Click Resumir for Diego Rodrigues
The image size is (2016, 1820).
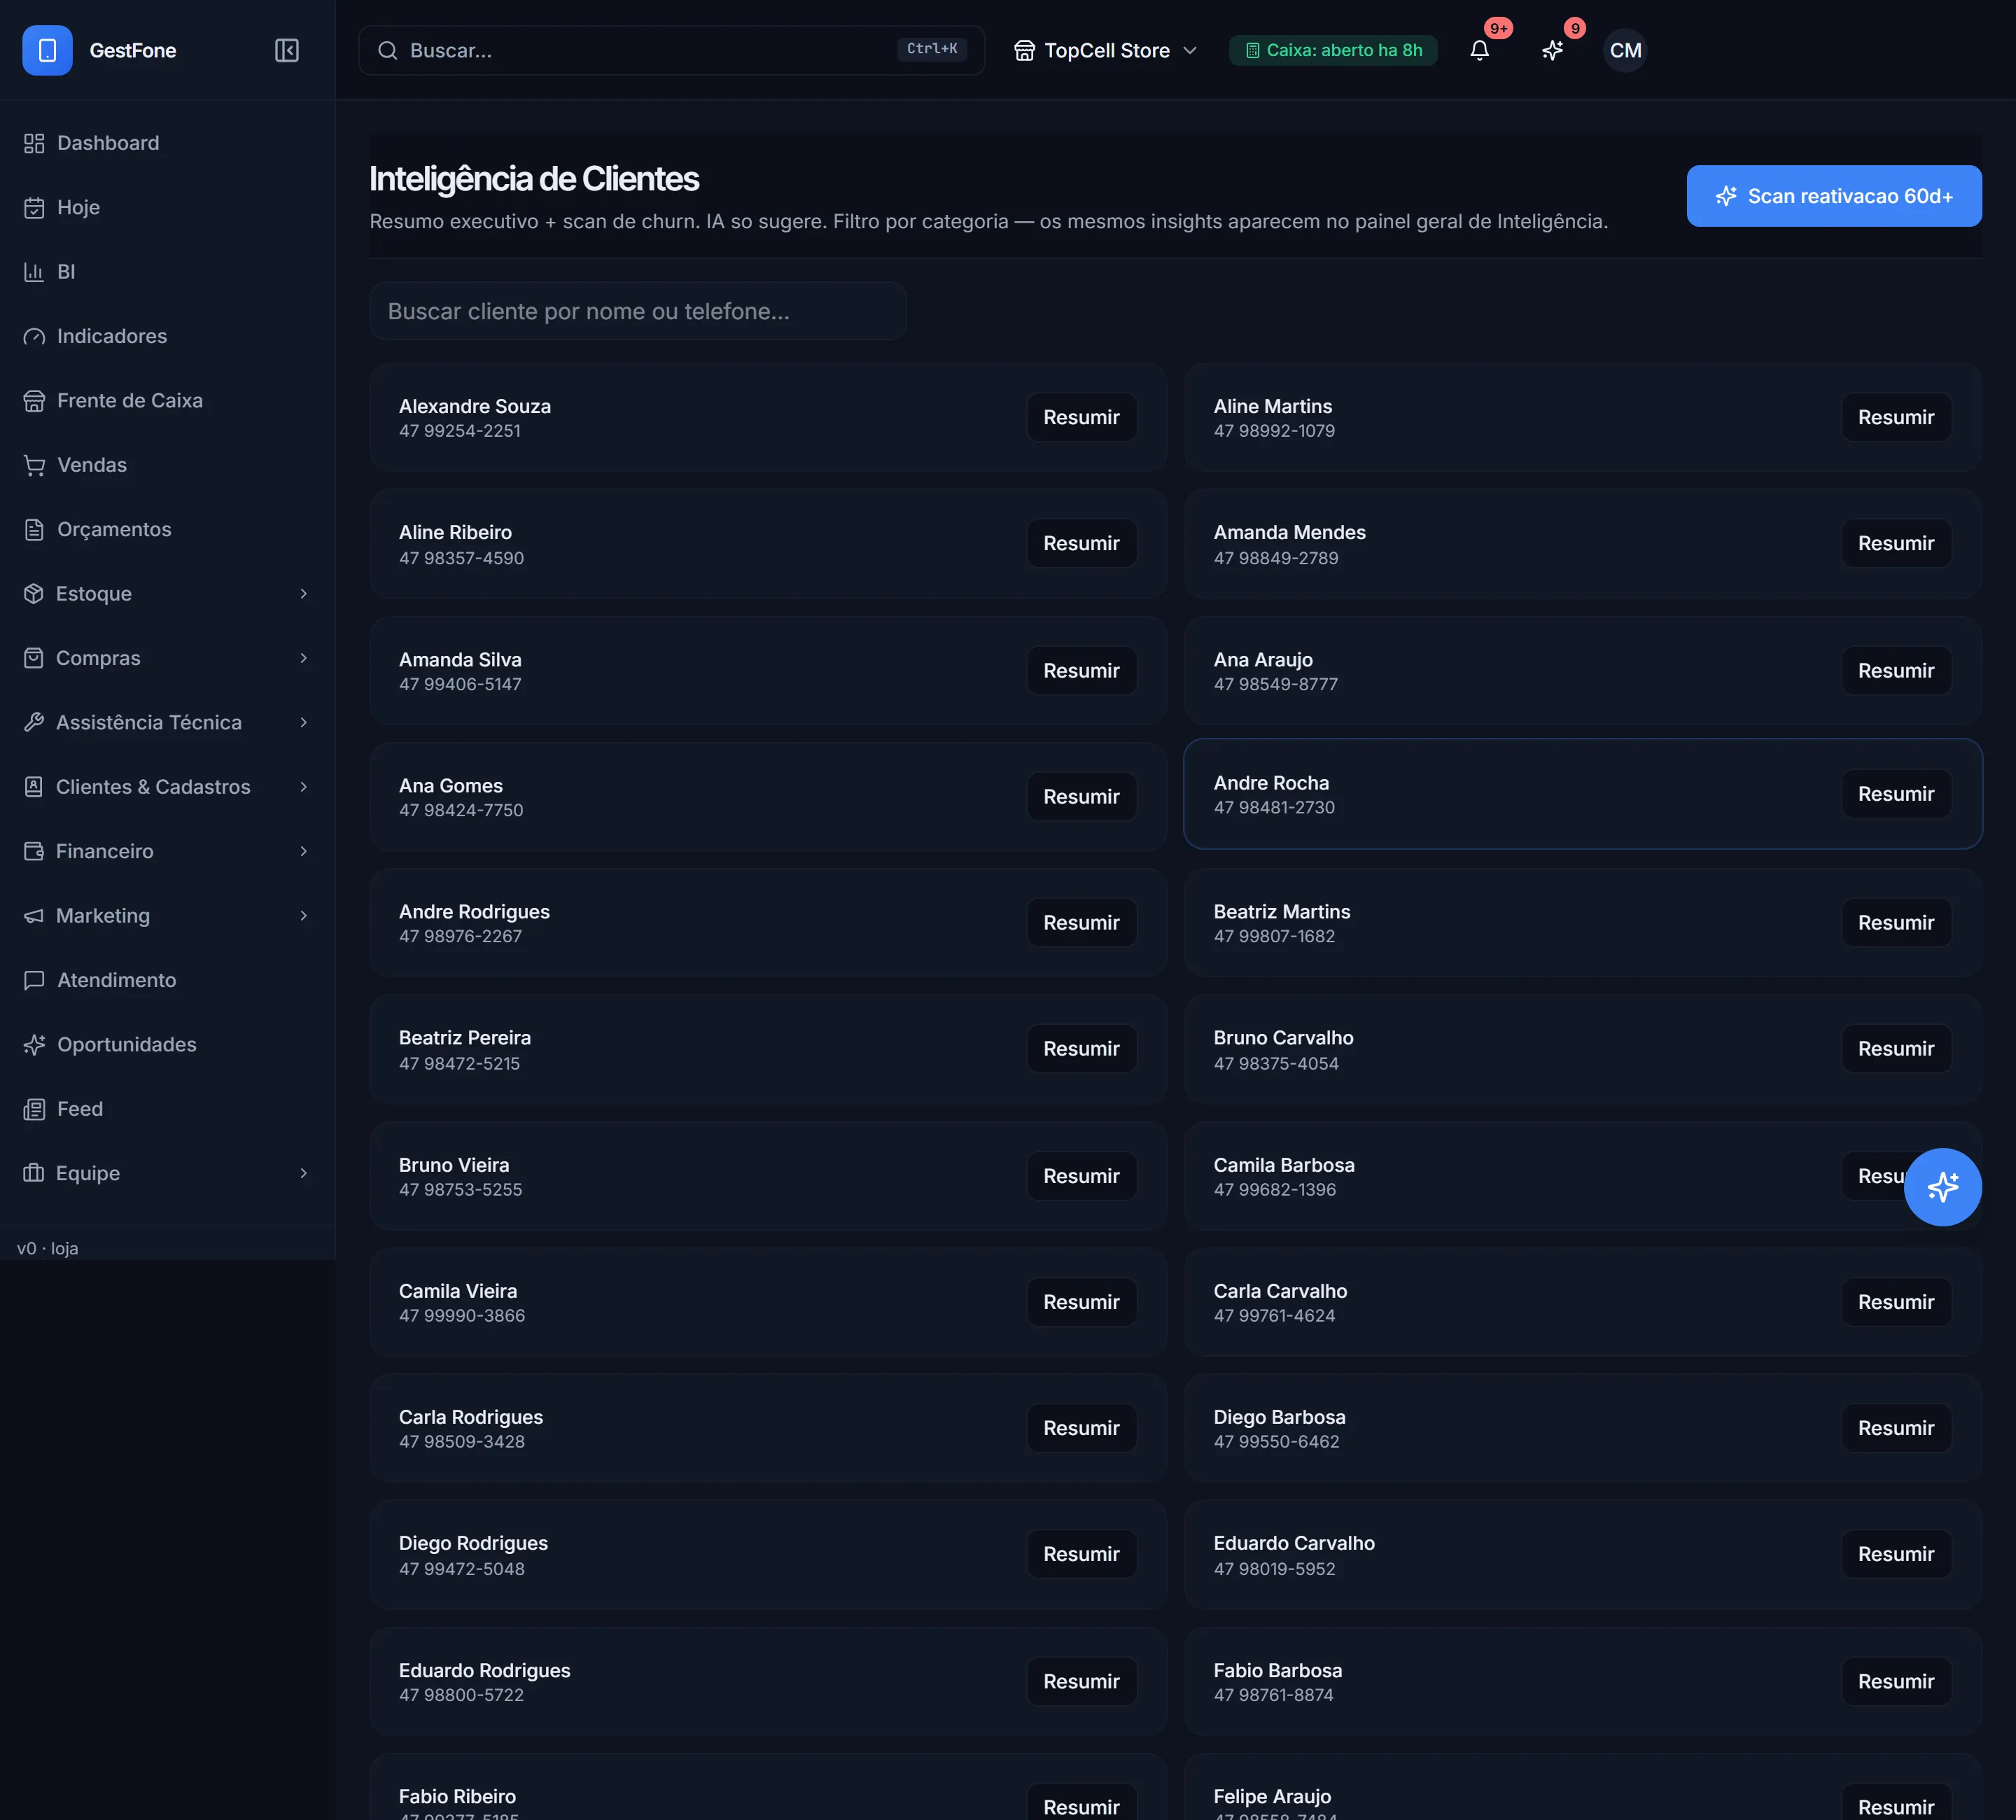[x=1081, y=1554]
